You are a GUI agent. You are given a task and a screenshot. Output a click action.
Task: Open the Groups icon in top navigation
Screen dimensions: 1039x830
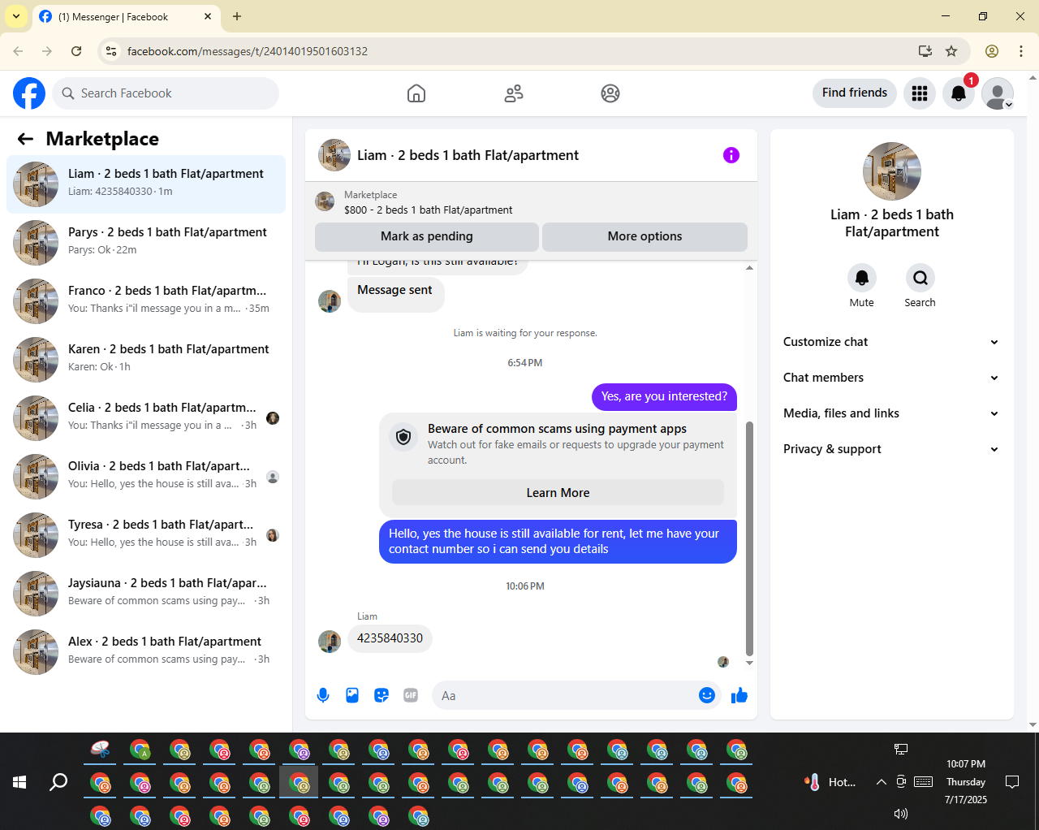[x=610, y=93]
